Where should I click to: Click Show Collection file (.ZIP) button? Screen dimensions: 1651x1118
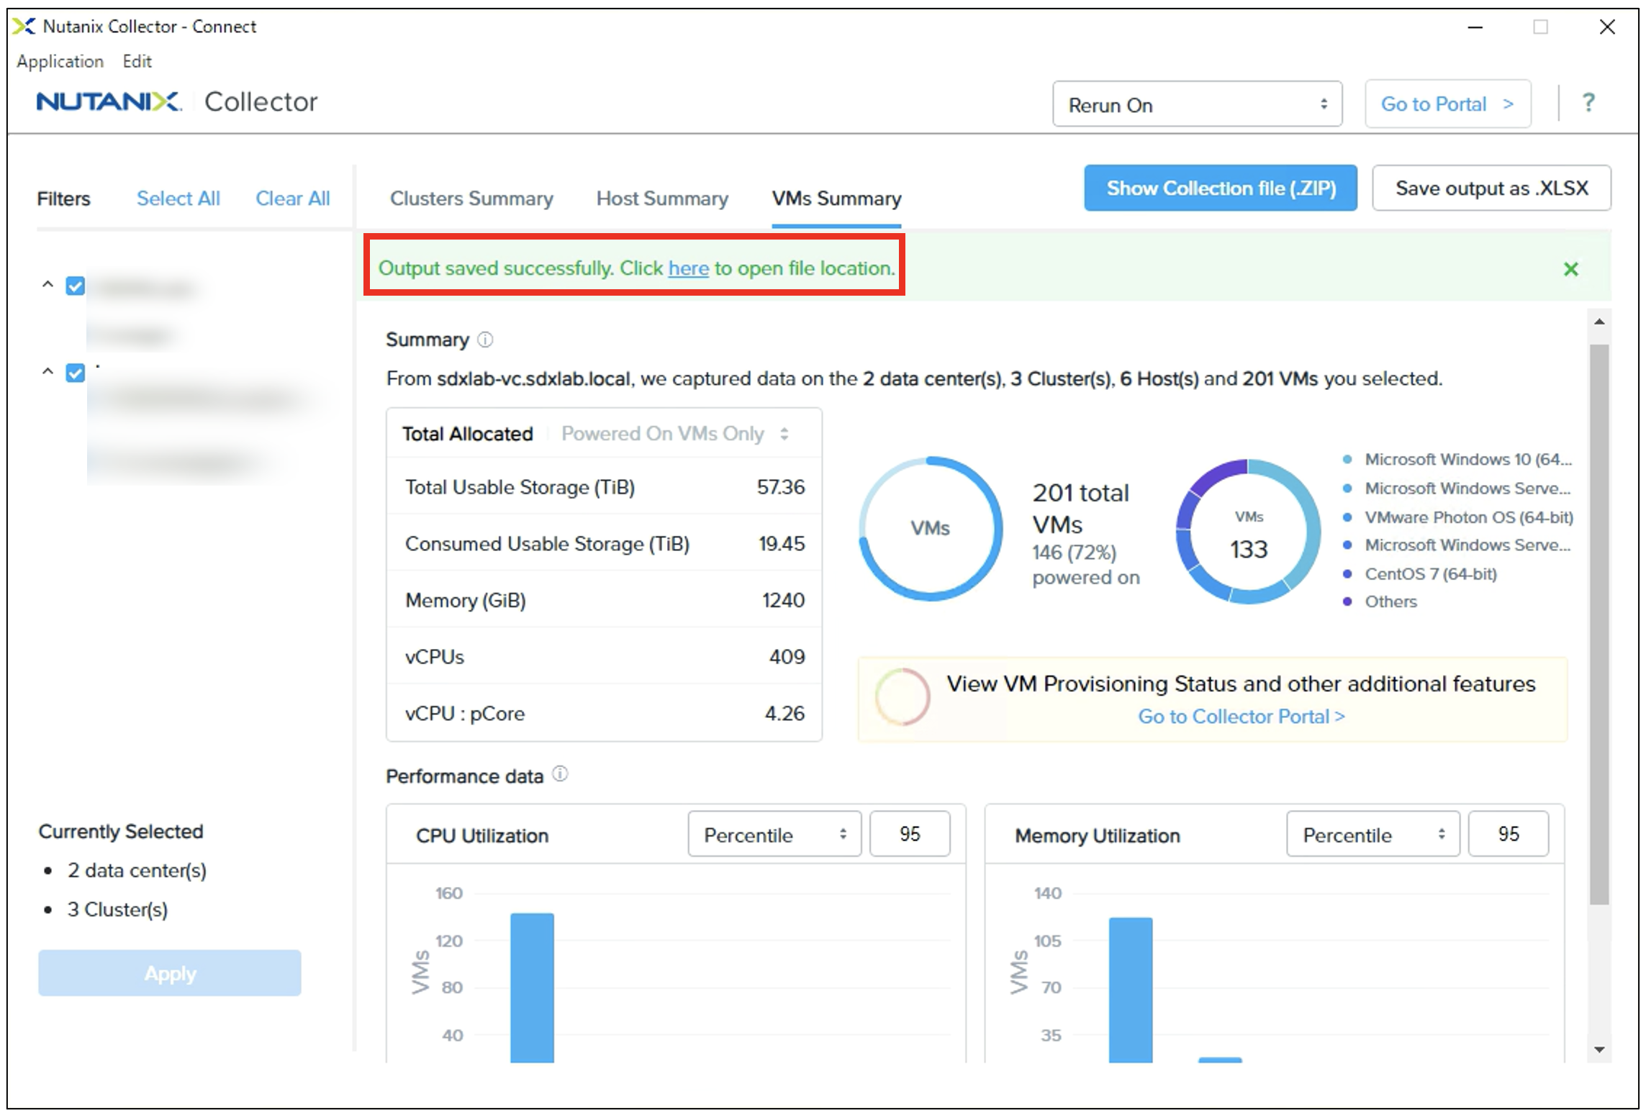(x=1221, y=188)
